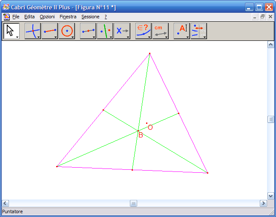Open the Macro toolbox X arrow icon

122,31
